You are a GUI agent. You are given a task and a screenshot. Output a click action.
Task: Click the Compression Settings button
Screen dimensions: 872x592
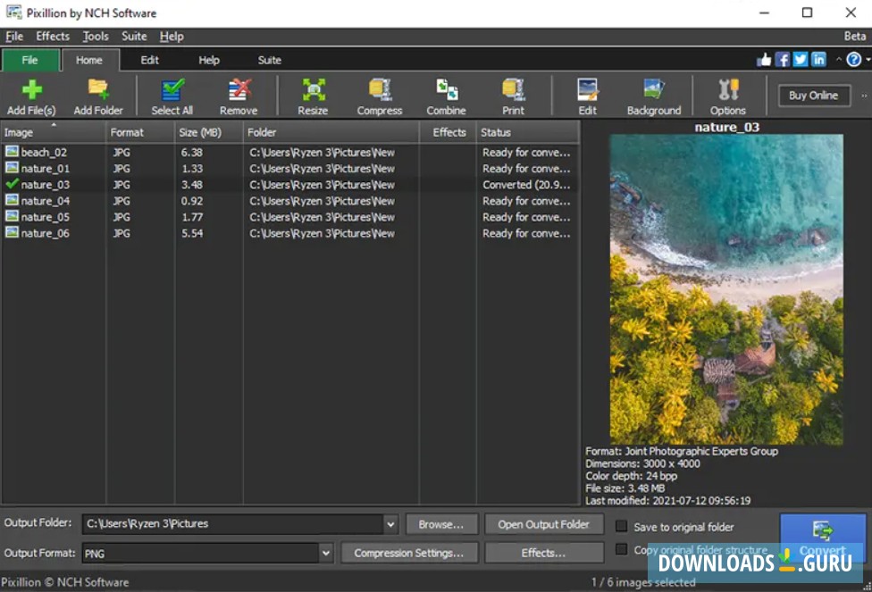pyautogui.click(x=409, y=554)
